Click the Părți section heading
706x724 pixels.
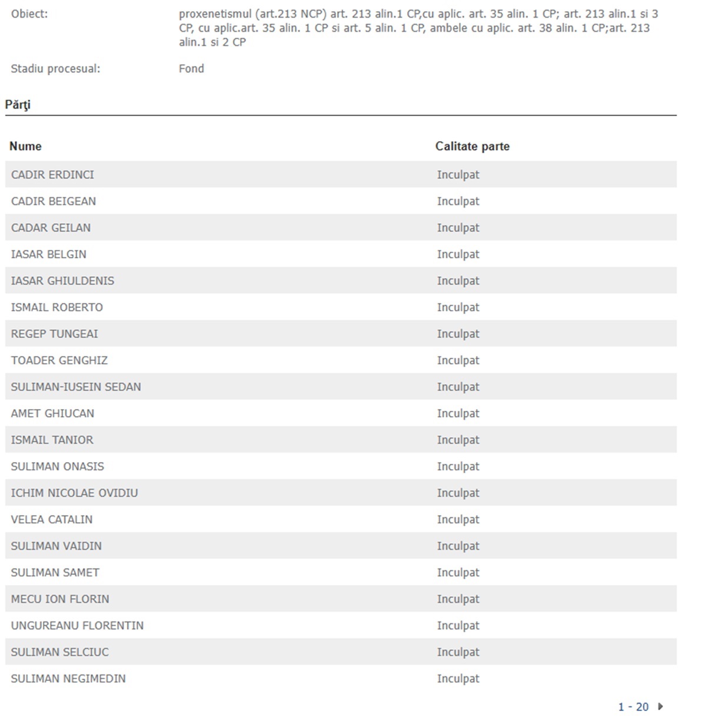(18, 105)
